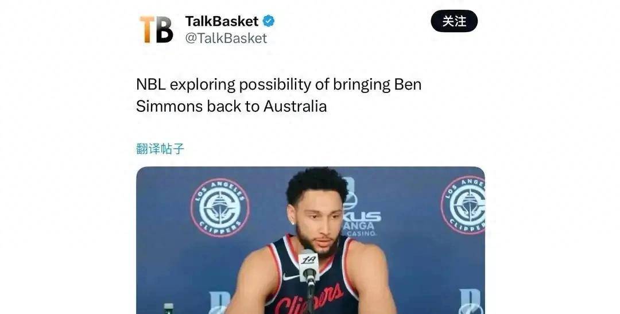This screenshot has height=314, width=620.
Task: Open the TalkBasket TB profile avatar
Action: point(156,29)
